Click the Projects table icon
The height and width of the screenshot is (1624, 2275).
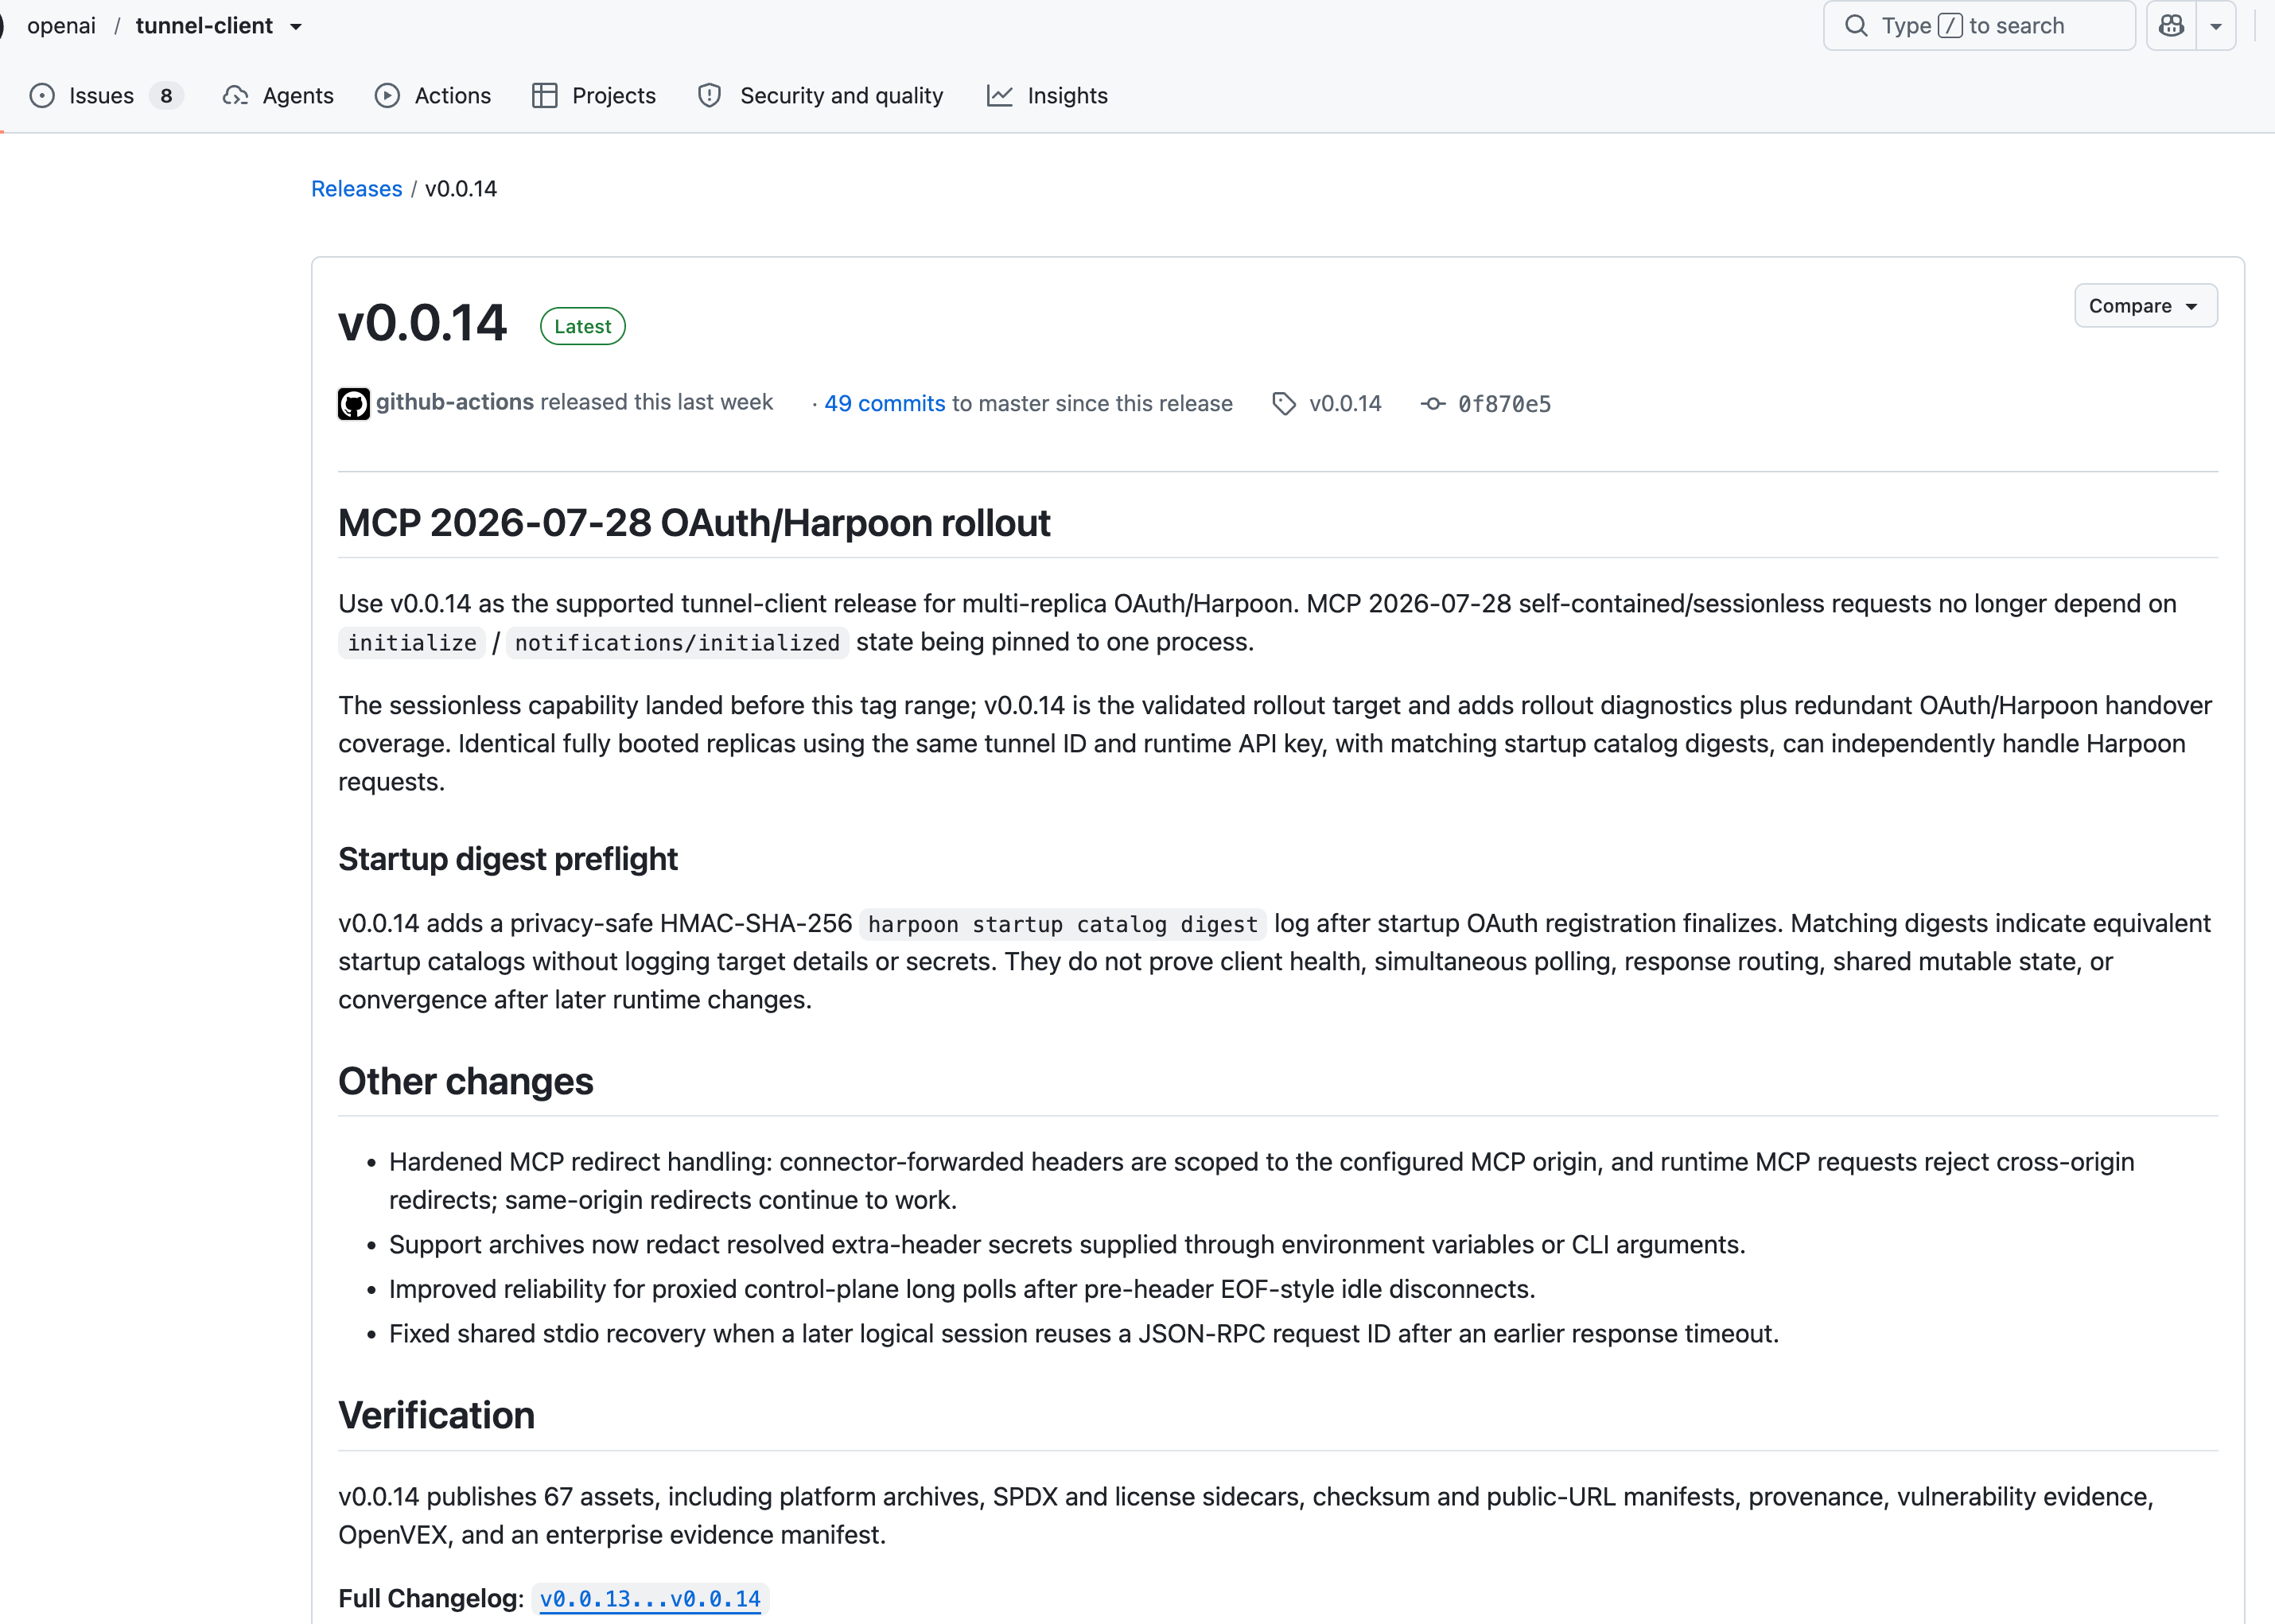544,96
